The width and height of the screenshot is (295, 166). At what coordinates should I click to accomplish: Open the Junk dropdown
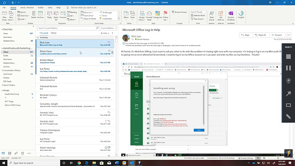click(22, 19)
